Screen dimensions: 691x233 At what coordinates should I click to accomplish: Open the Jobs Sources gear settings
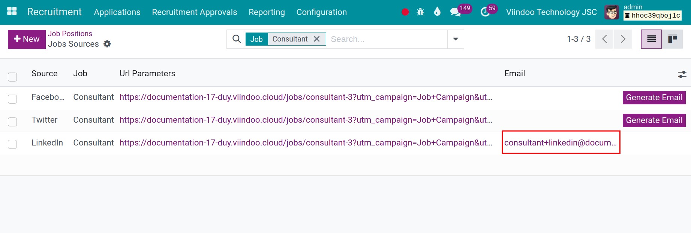click(x=107, y=44)
